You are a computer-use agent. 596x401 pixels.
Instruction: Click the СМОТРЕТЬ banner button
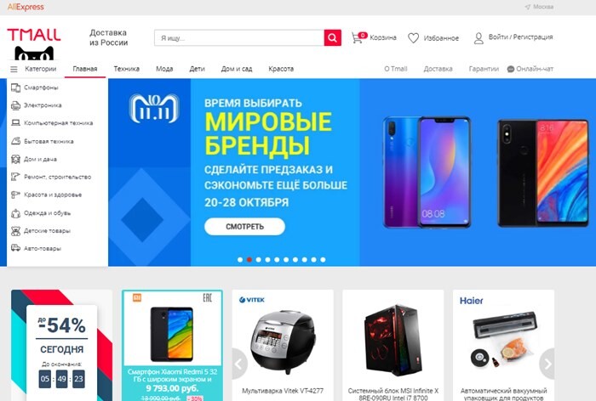coord(245,227)
